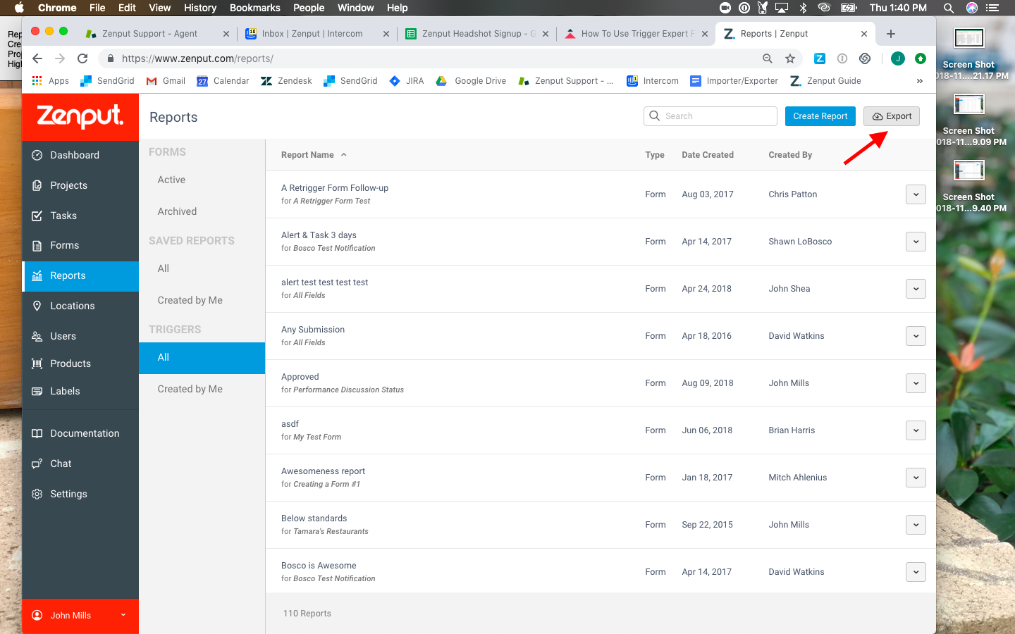Open macOS Spotlight search

tap(949, 8)
